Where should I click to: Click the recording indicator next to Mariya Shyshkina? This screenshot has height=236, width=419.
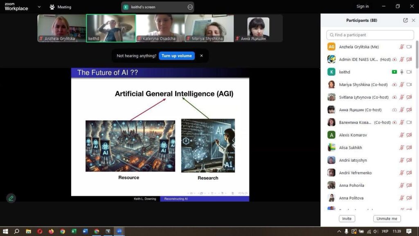tap(394, 85)
